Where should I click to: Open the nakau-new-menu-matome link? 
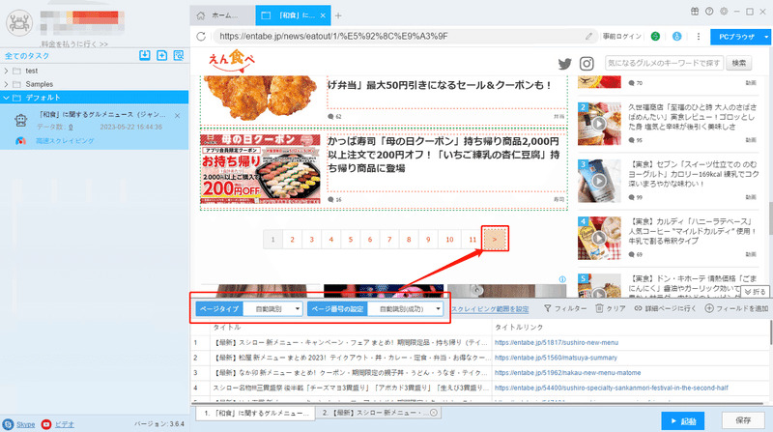567,373
